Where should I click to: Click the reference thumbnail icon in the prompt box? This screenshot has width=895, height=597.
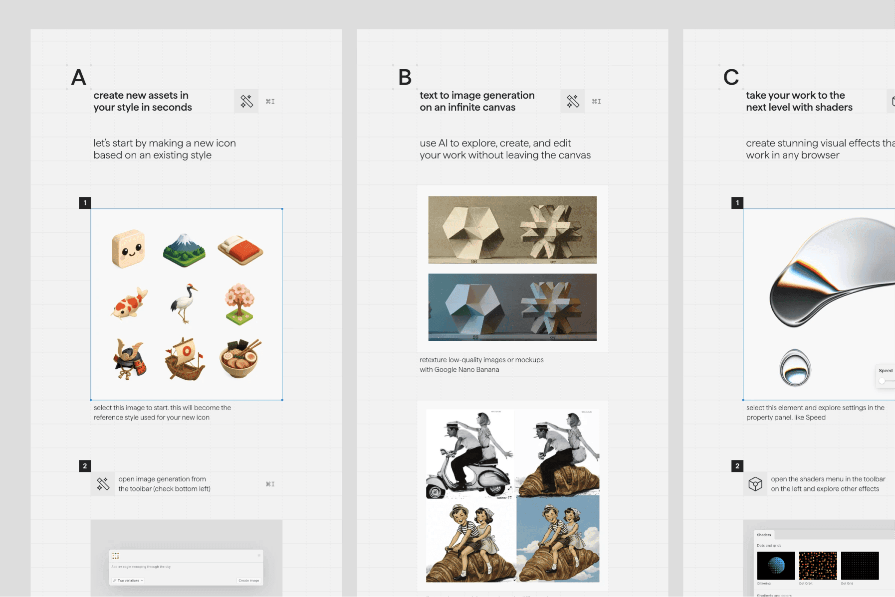point(116,556)
